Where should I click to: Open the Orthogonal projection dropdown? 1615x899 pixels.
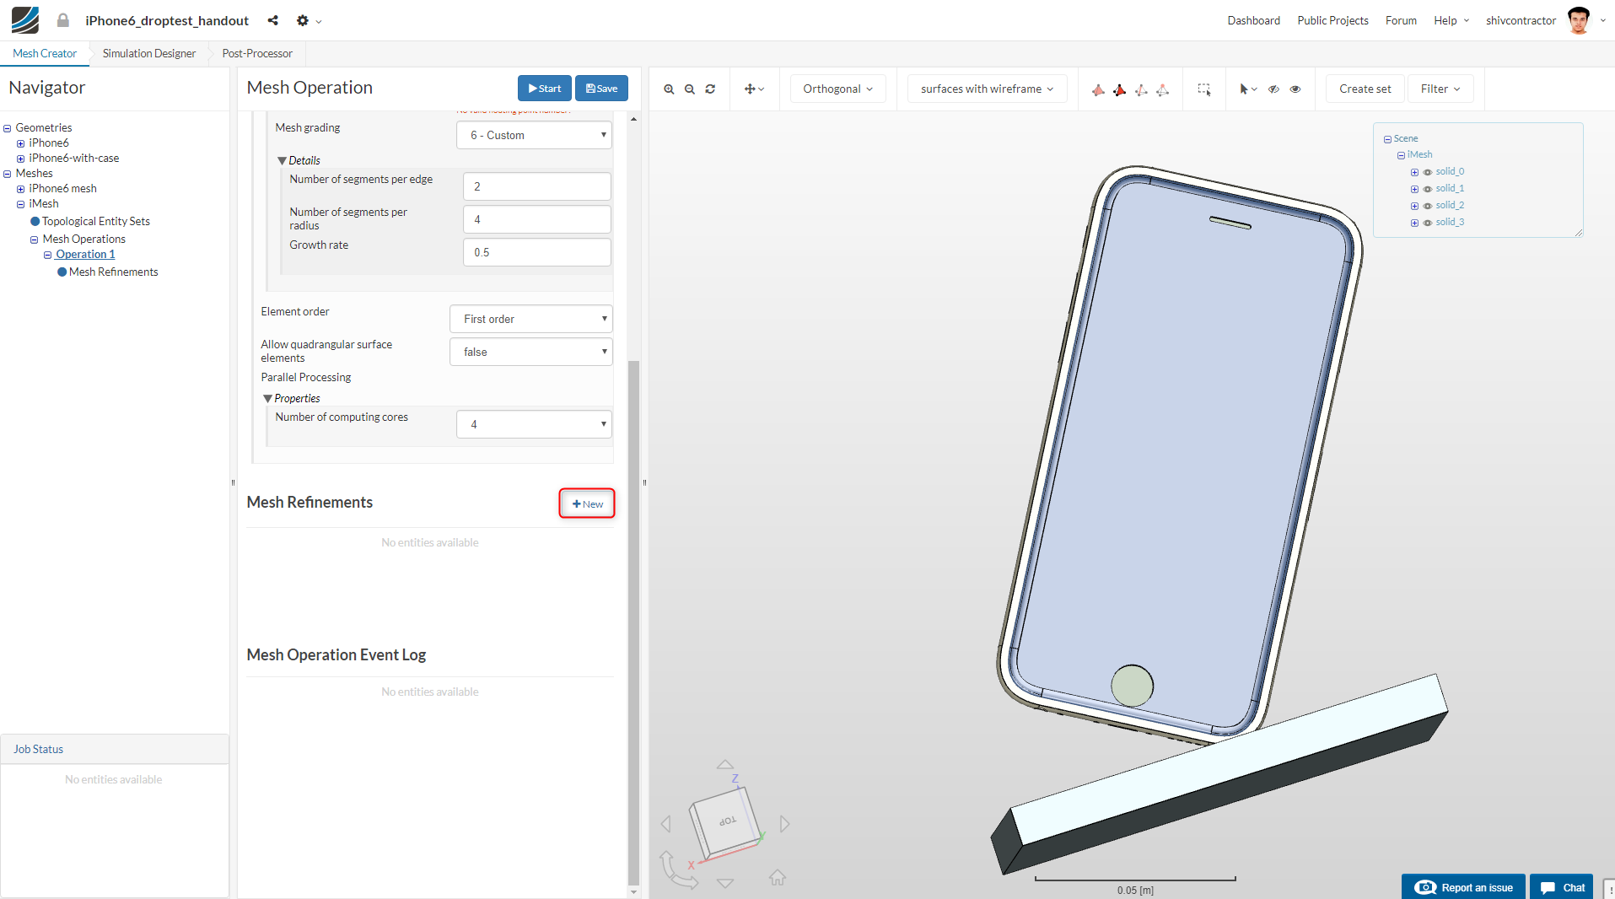coord(837,88)
